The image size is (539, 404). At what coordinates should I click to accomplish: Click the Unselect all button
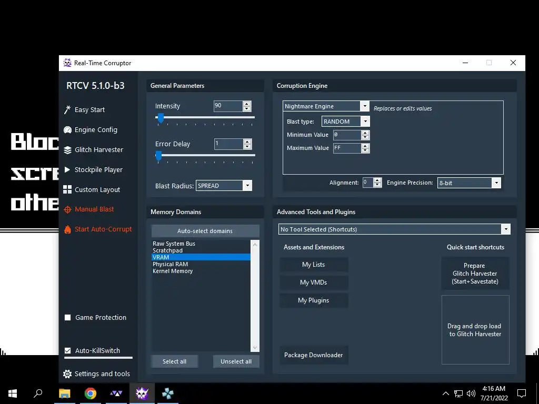pyautogui.click(x=236, y=361)
